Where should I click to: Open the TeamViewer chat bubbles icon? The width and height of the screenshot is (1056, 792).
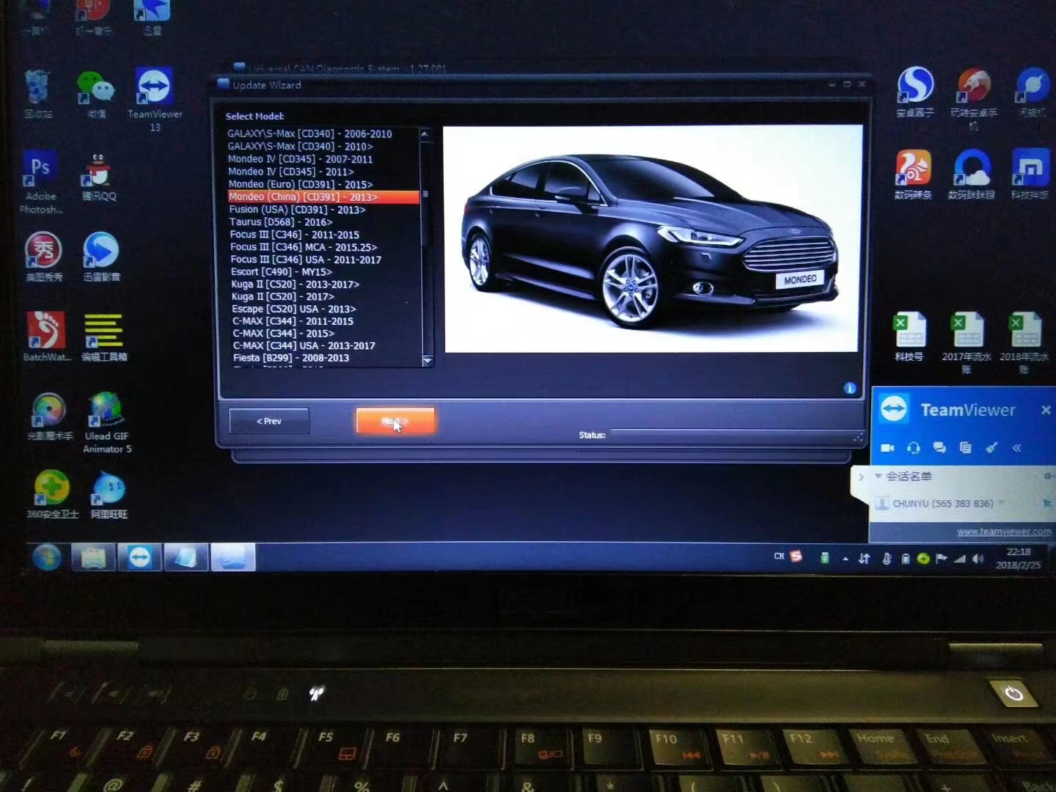pyautogui.click(x=939, y=447)
